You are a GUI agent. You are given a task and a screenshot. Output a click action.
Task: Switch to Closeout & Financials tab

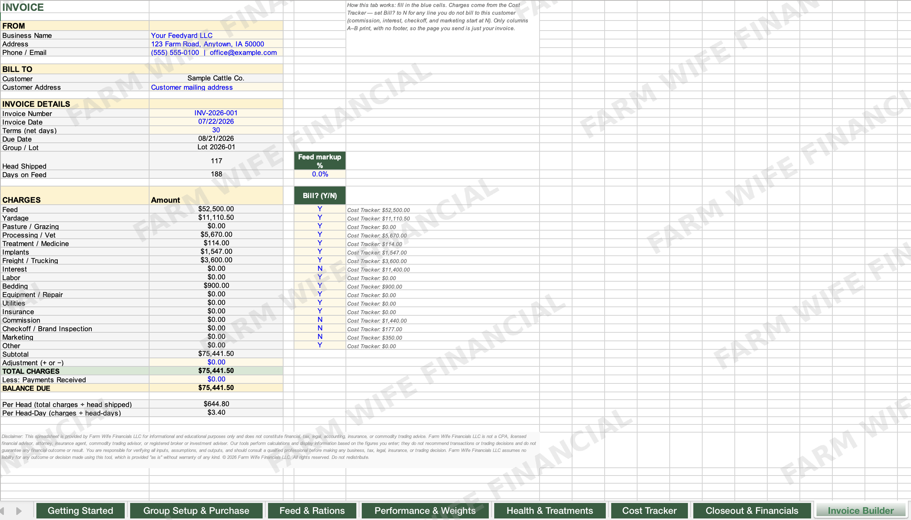pyautogui.click(x=752, y=510)
